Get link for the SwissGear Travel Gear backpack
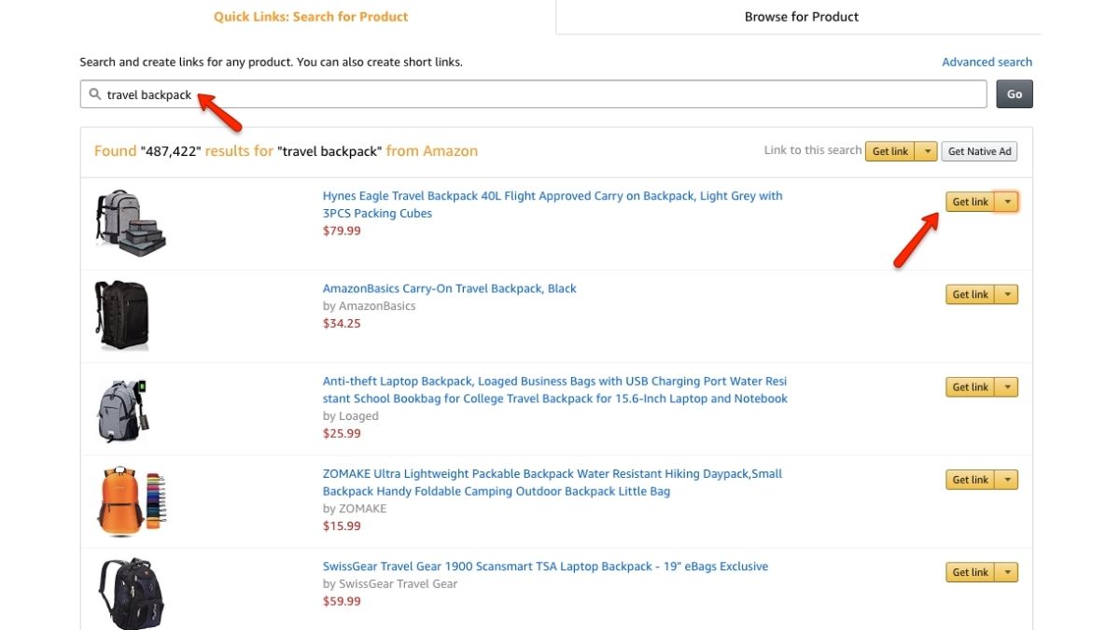The width and height of the screenshot is (1120, 630). pyautogui.click(x=971, y=571)
